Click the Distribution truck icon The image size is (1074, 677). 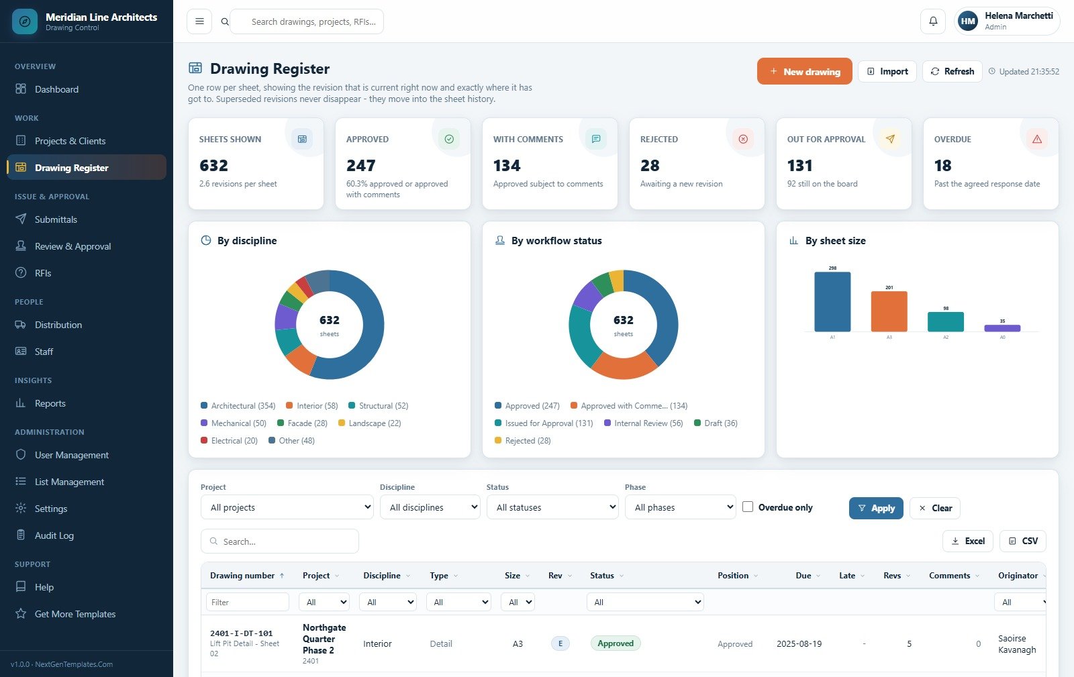pyautogui.click(x=21, y=325)
